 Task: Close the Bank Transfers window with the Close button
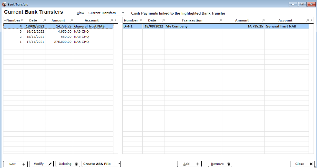click(x=302, y=164)
